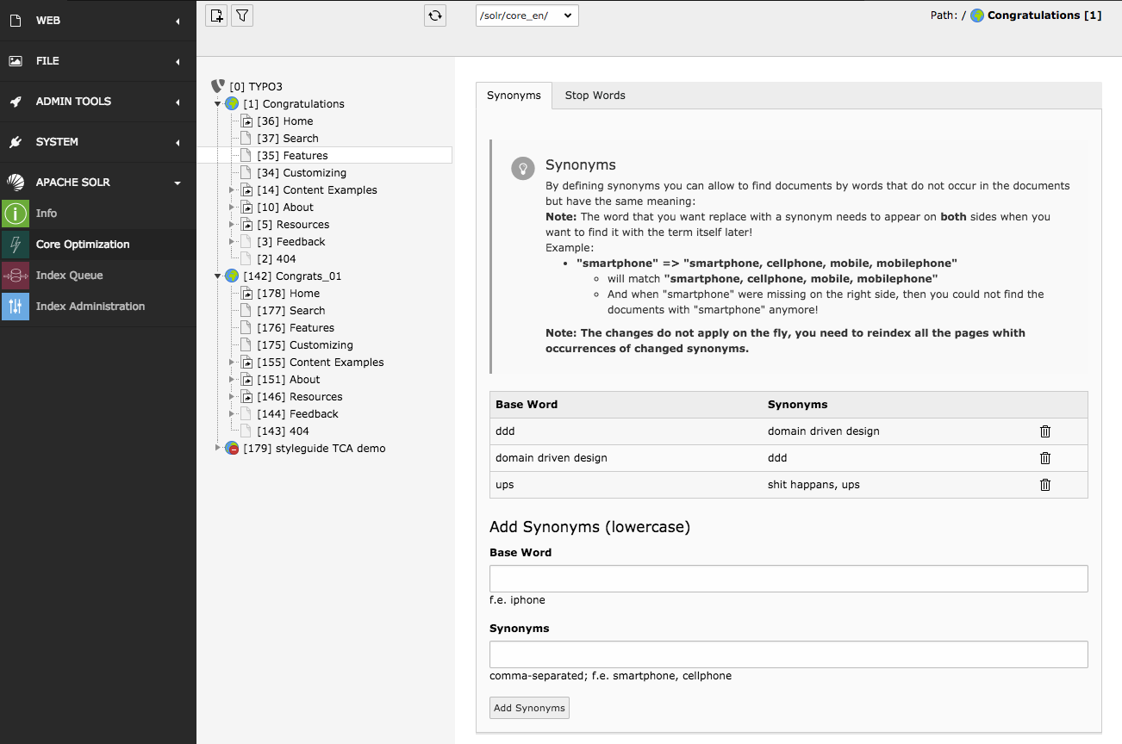Screen dimensions: 1122x744
Task: Click the new page icon in toolbar
Action: (x=216, y=15)
